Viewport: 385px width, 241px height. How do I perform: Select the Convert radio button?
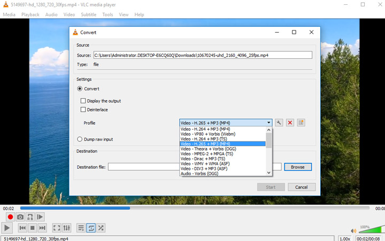80,88
